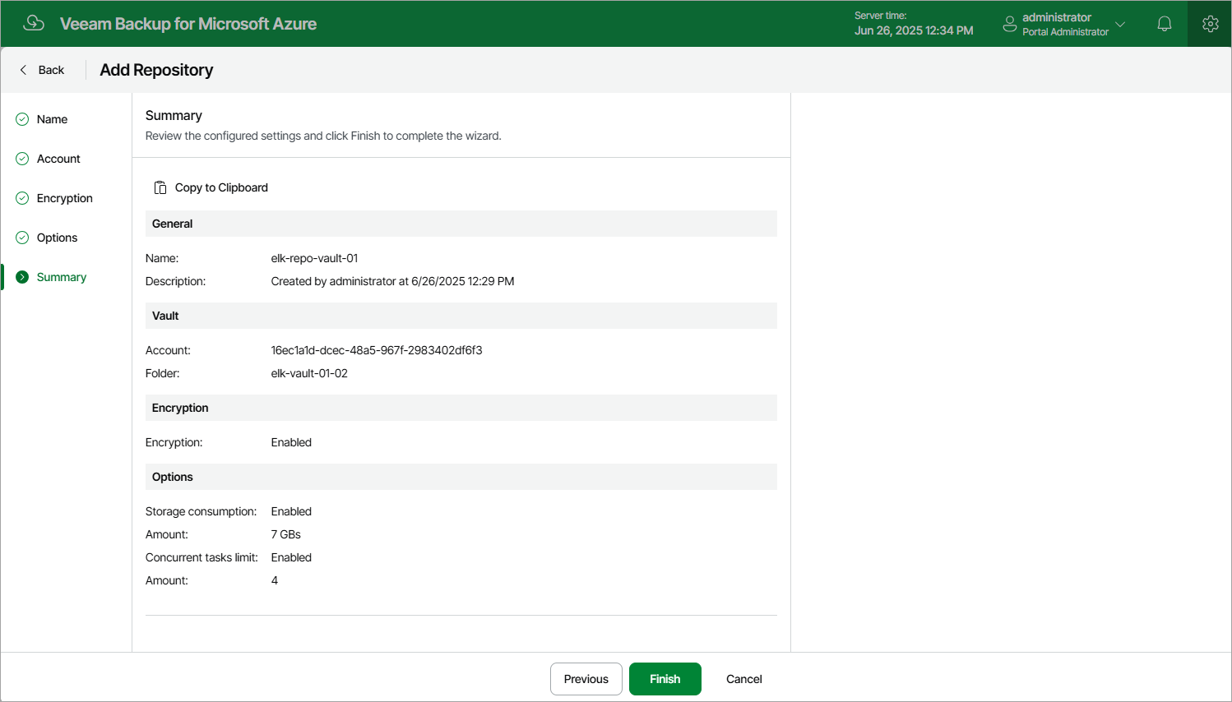Click the description Created by administrator value

coord(392,281)
